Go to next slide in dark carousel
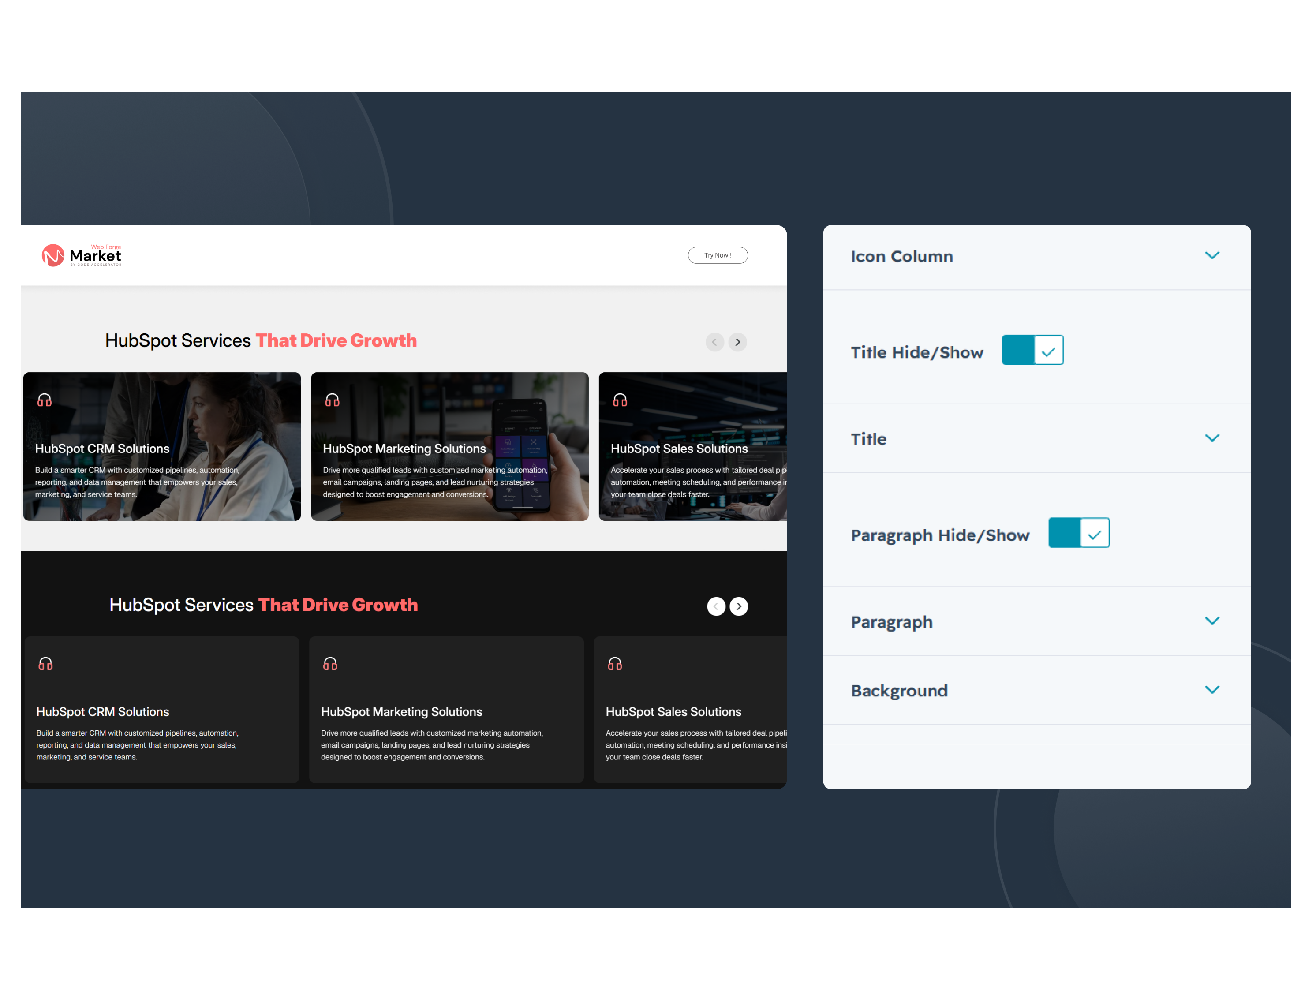This screenshot has width=1316, height=987. coord(739,606)
